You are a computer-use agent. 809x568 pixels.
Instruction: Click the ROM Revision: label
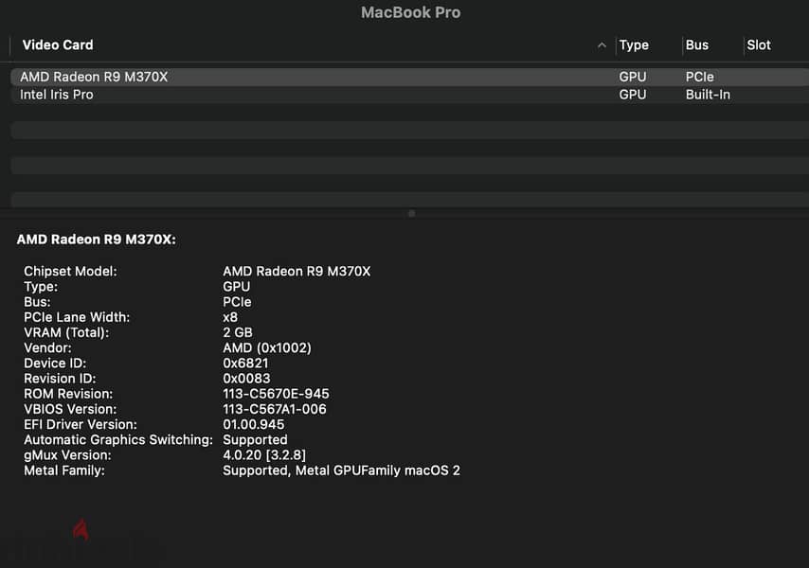point(68,394)
